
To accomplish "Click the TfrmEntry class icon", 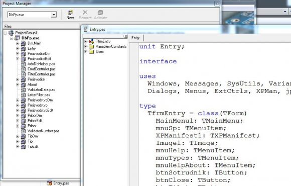I will click(91, 41).
